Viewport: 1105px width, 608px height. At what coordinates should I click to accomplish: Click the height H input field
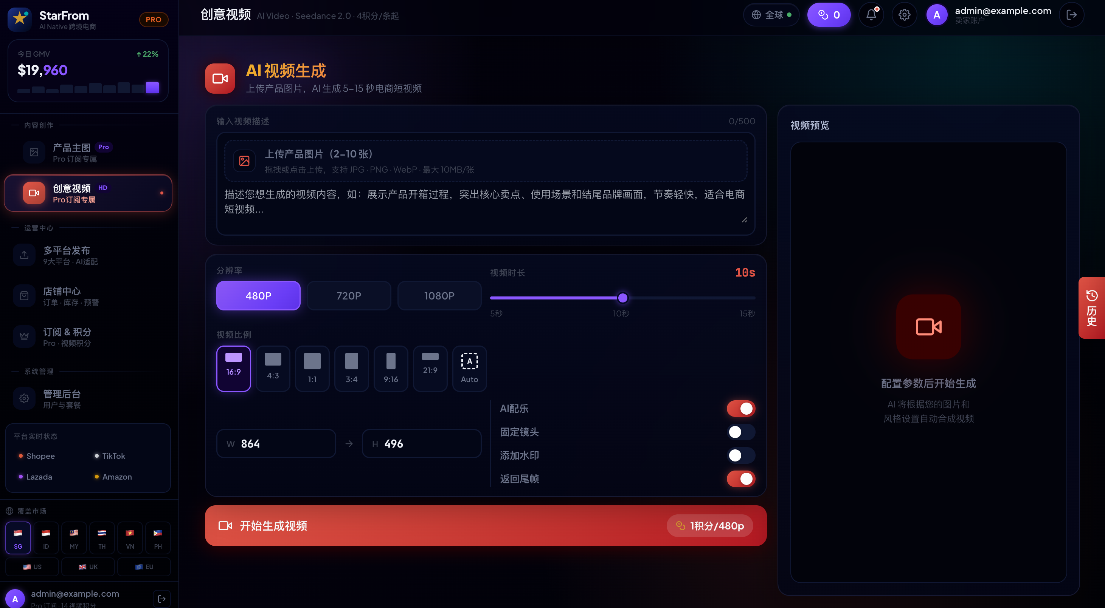point(421,443)
